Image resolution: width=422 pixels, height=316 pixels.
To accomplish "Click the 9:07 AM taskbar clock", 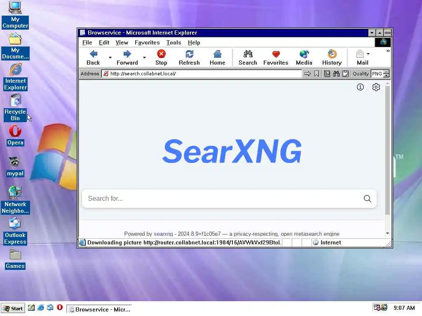I will pyautogui.click(x=404, y=308).
